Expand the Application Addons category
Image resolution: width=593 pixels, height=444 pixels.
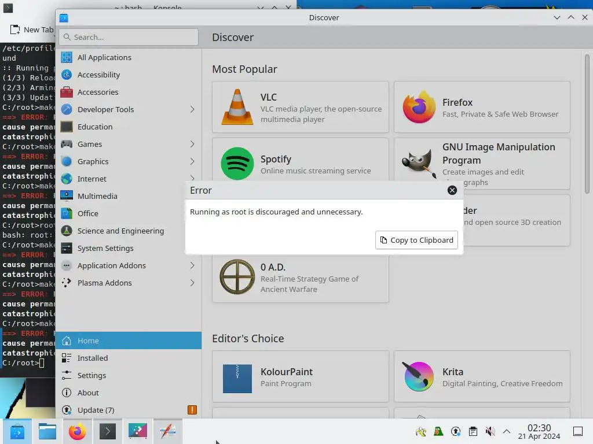point(192,265)
